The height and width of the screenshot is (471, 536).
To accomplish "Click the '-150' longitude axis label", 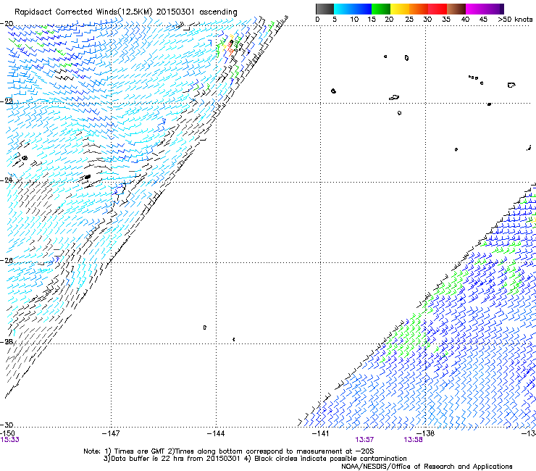I will (x=7, y=433).
